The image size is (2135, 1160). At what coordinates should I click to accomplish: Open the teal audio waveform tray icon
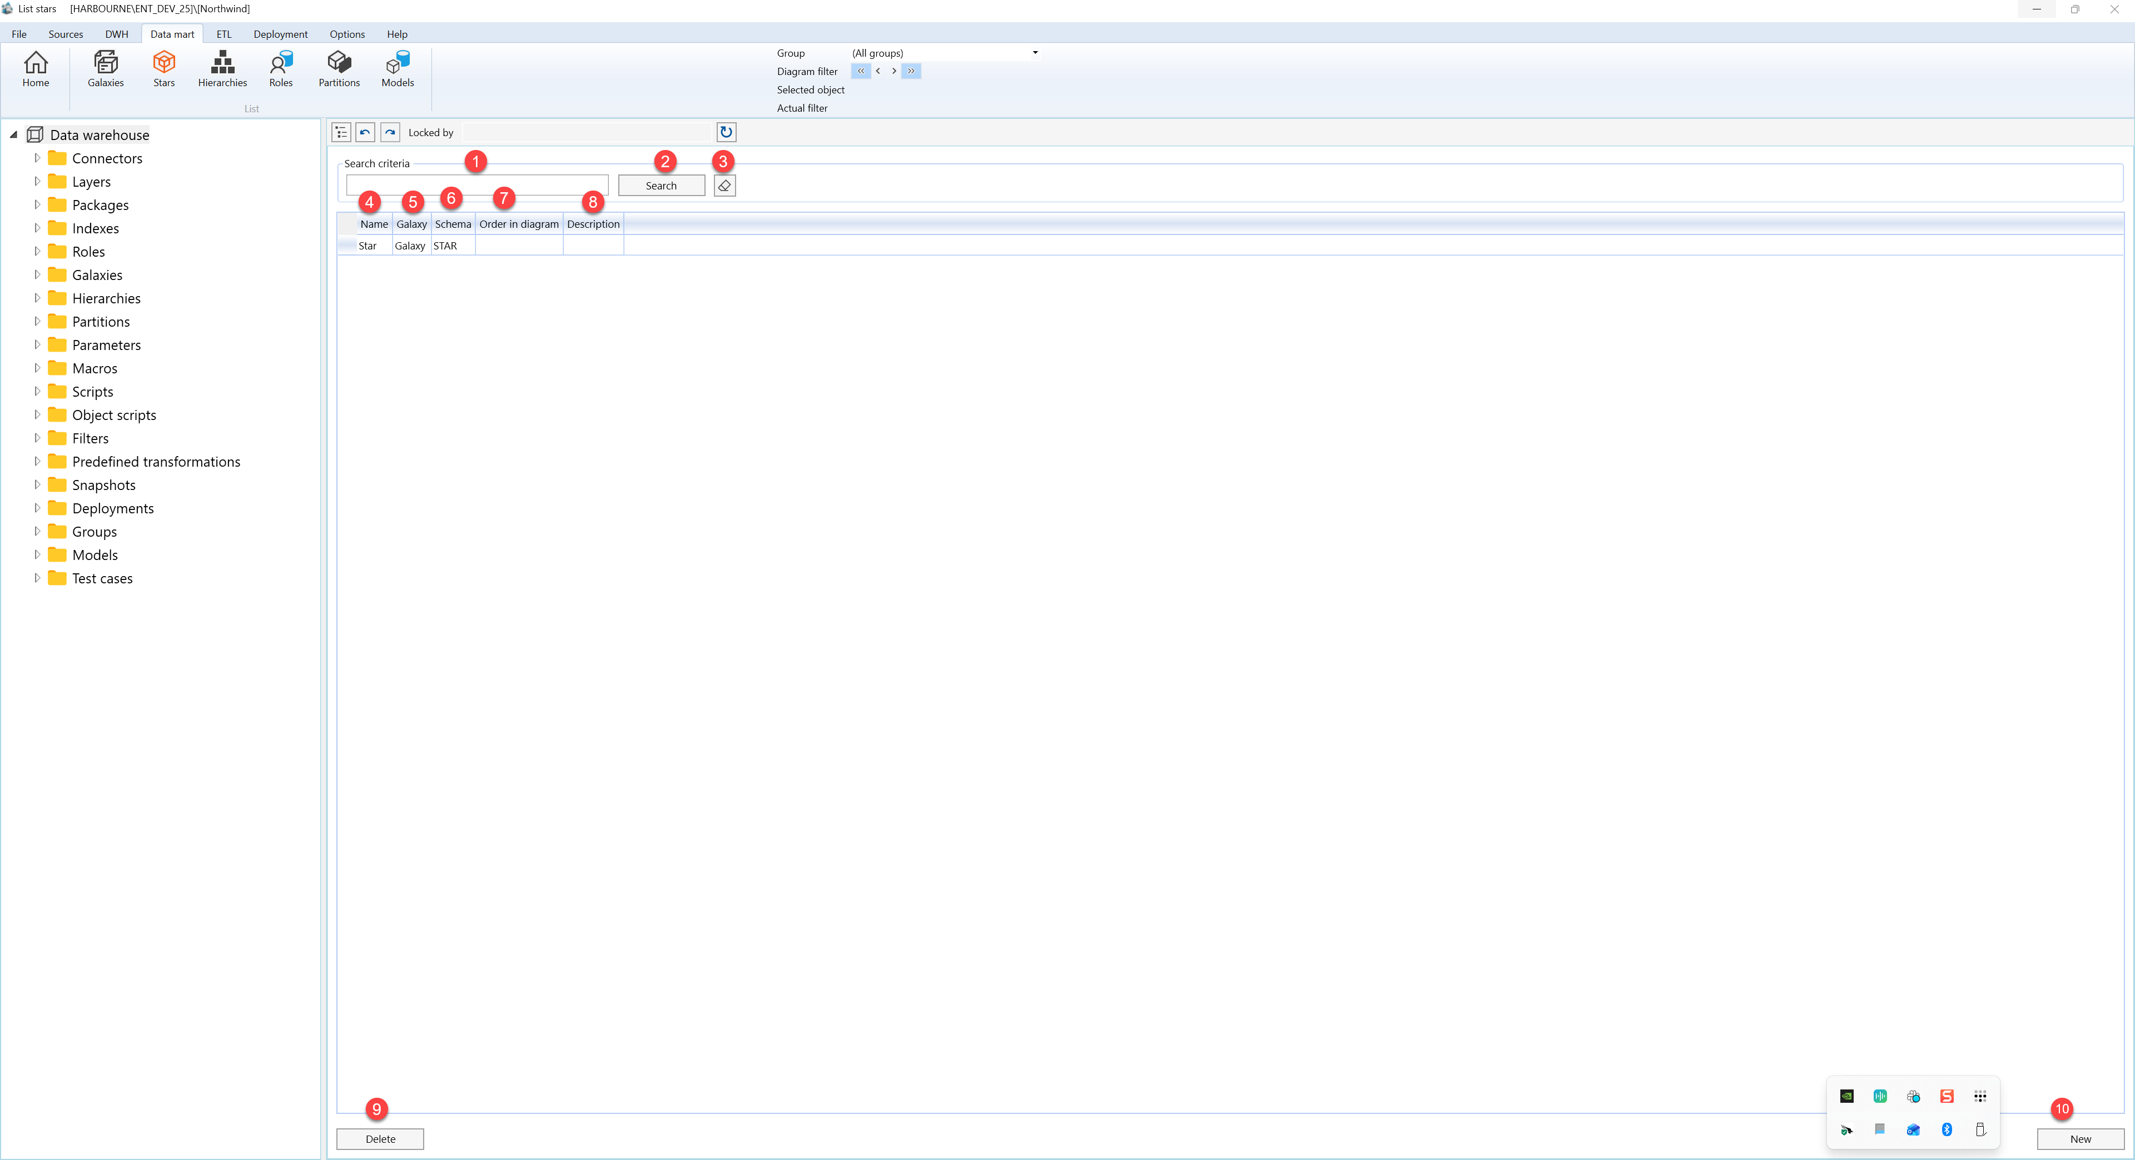pyautogui.click(x=1880, y=1096)
